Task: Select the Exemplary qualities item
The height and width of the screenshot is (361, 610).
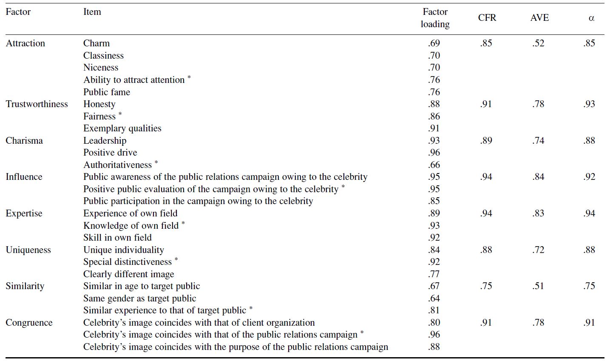Action: (x=122, y=128)
